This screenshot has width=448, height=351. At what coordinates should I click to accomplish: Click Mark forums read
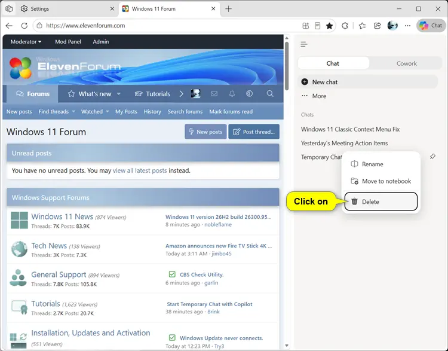[231, 112]
